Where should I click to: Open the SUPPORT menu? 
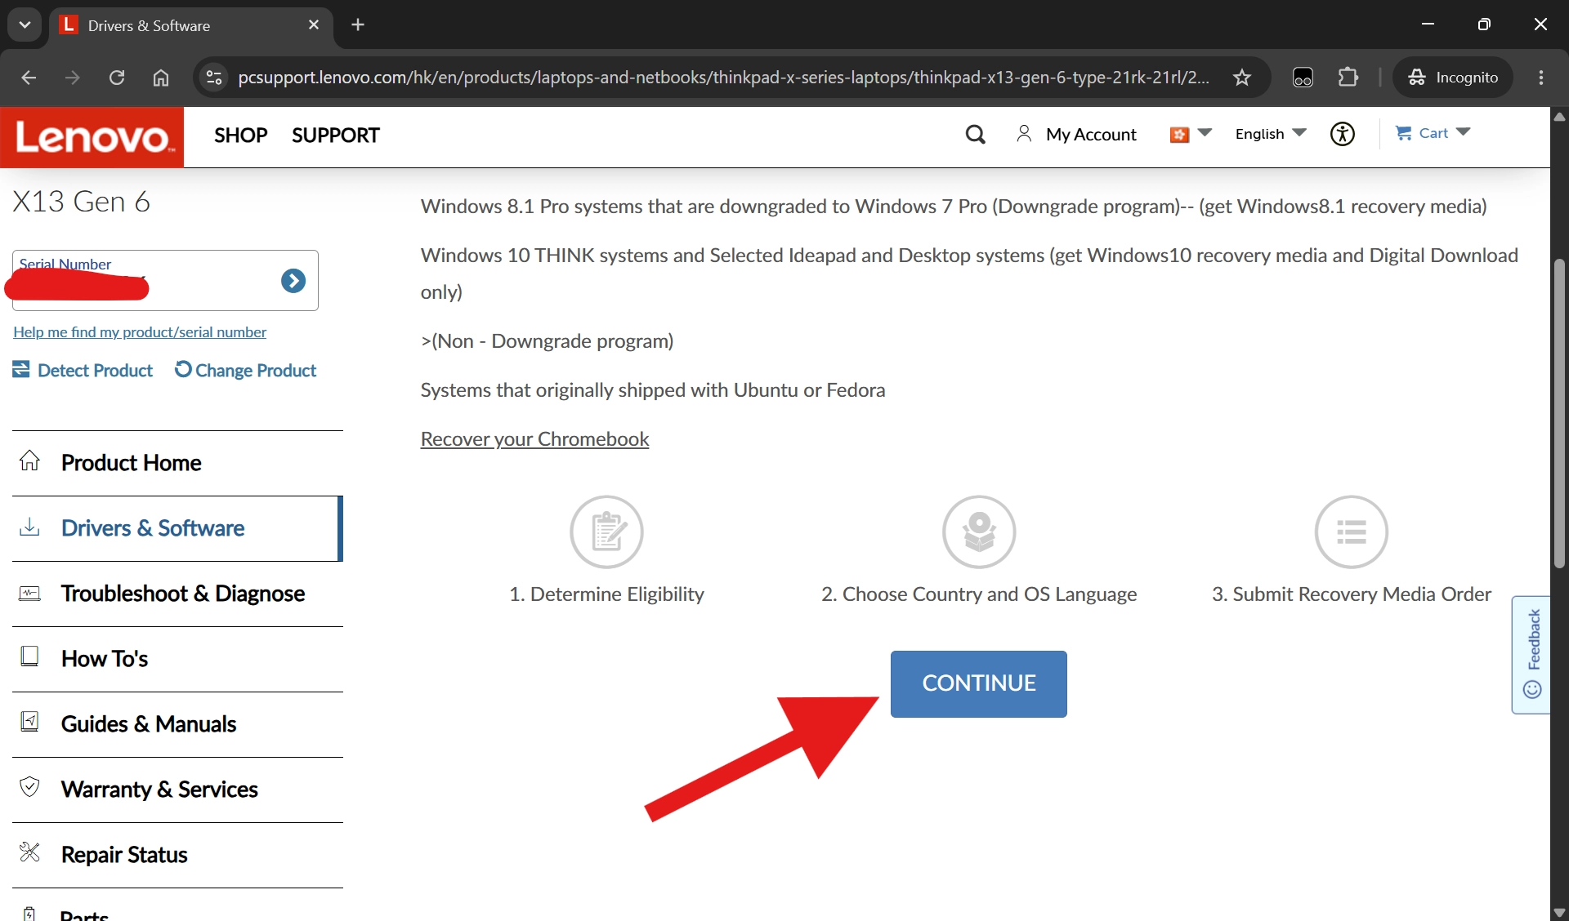[x=336, y=136]
